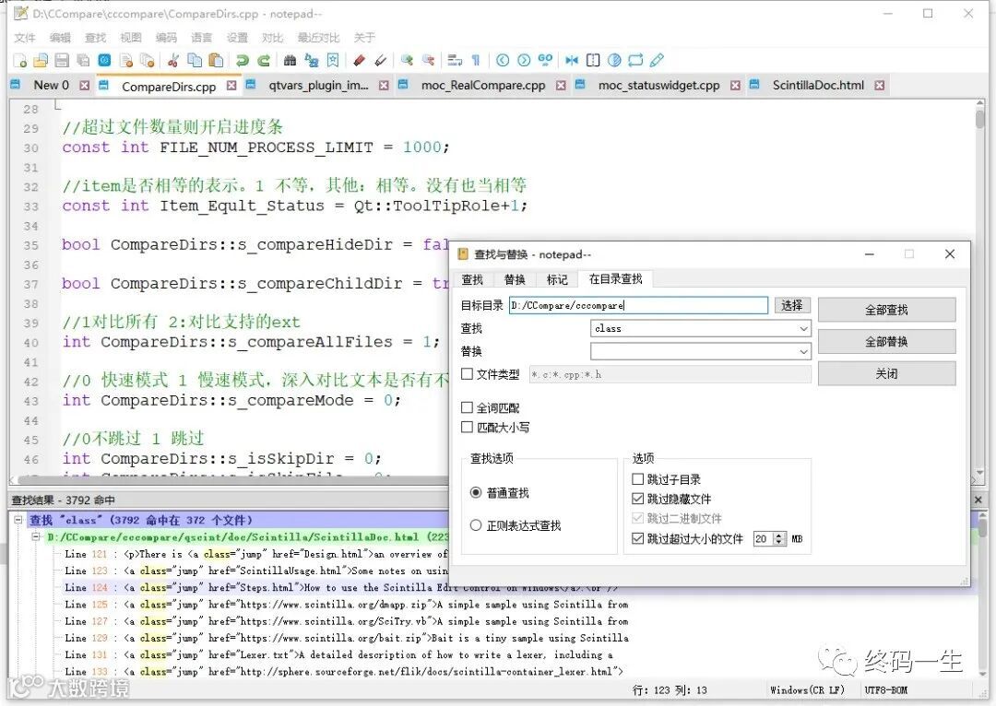
Task: Start file compare with blue arrows icon
Action: [572, 60]
